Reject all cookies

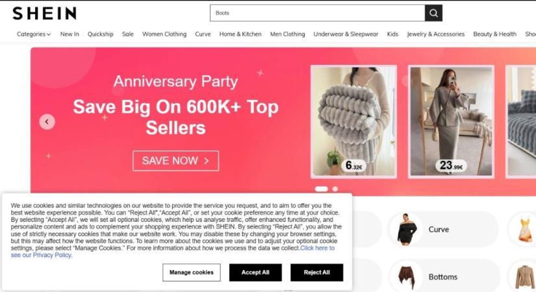[317, 273]
